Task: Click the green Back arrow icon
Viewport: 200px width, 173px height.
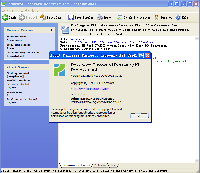Action: click(5, 18)
